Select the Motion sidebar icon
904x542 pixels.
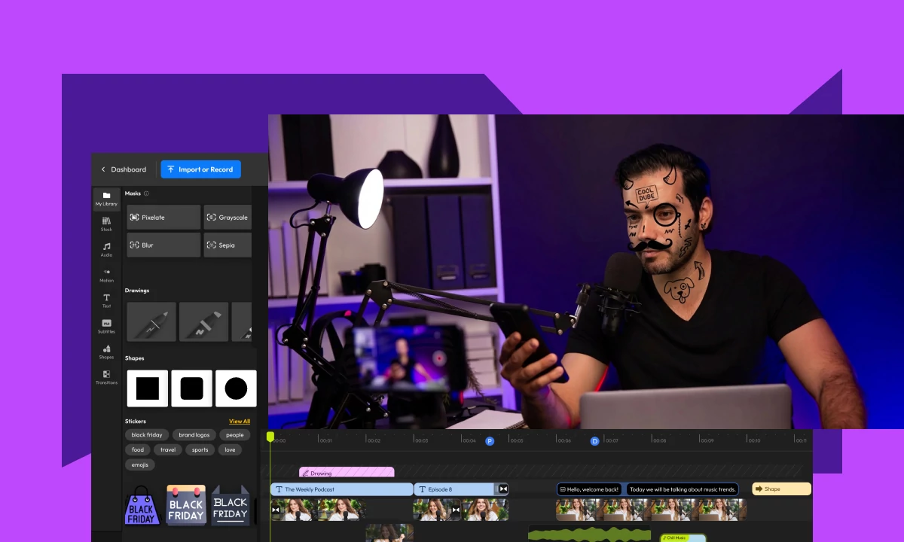click(106, 276)
